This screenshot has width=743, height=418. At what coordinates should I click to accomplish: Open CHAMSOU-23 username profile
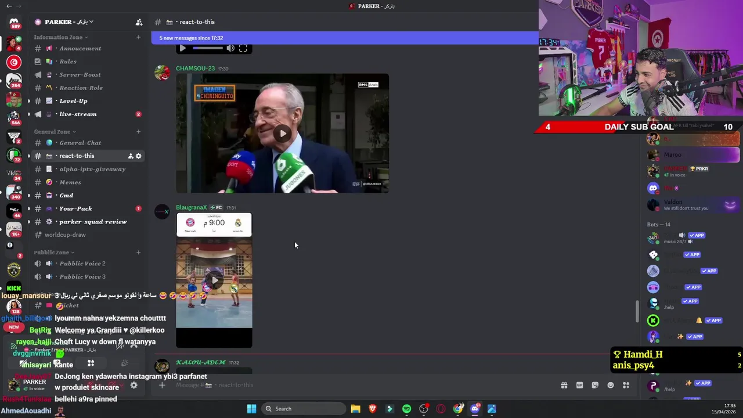click(x=195, y=69)
